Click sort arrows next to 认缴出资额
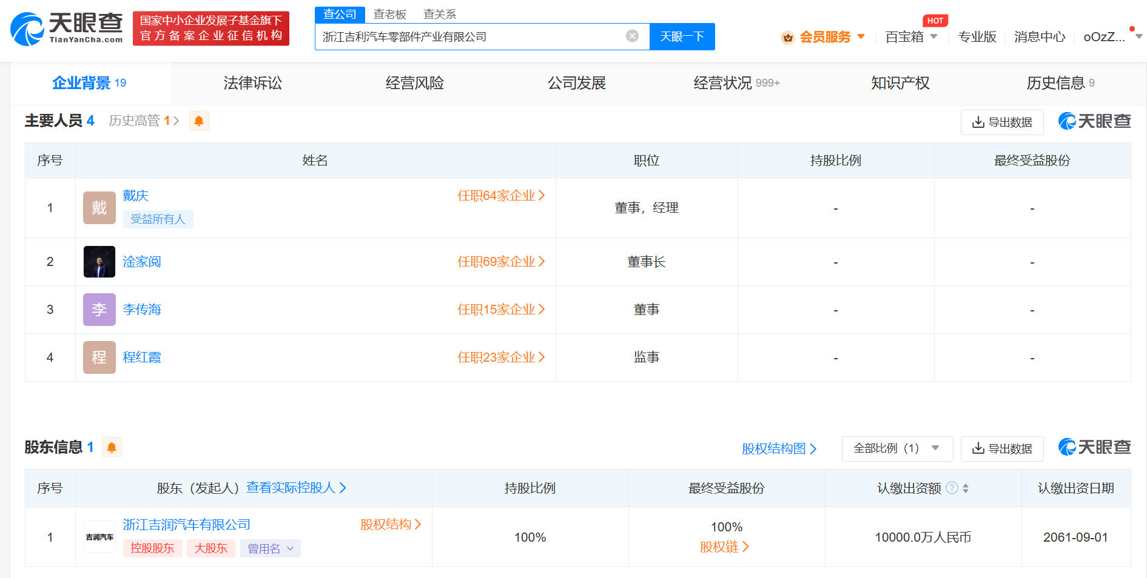Image resolution: width=1147 pixels, height=578 pixels. click(964, 488)
